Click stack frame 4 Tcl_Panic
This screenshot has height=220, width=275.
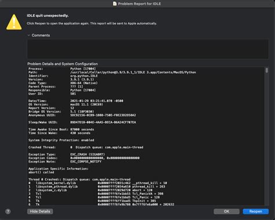click(x=94, y=197)
